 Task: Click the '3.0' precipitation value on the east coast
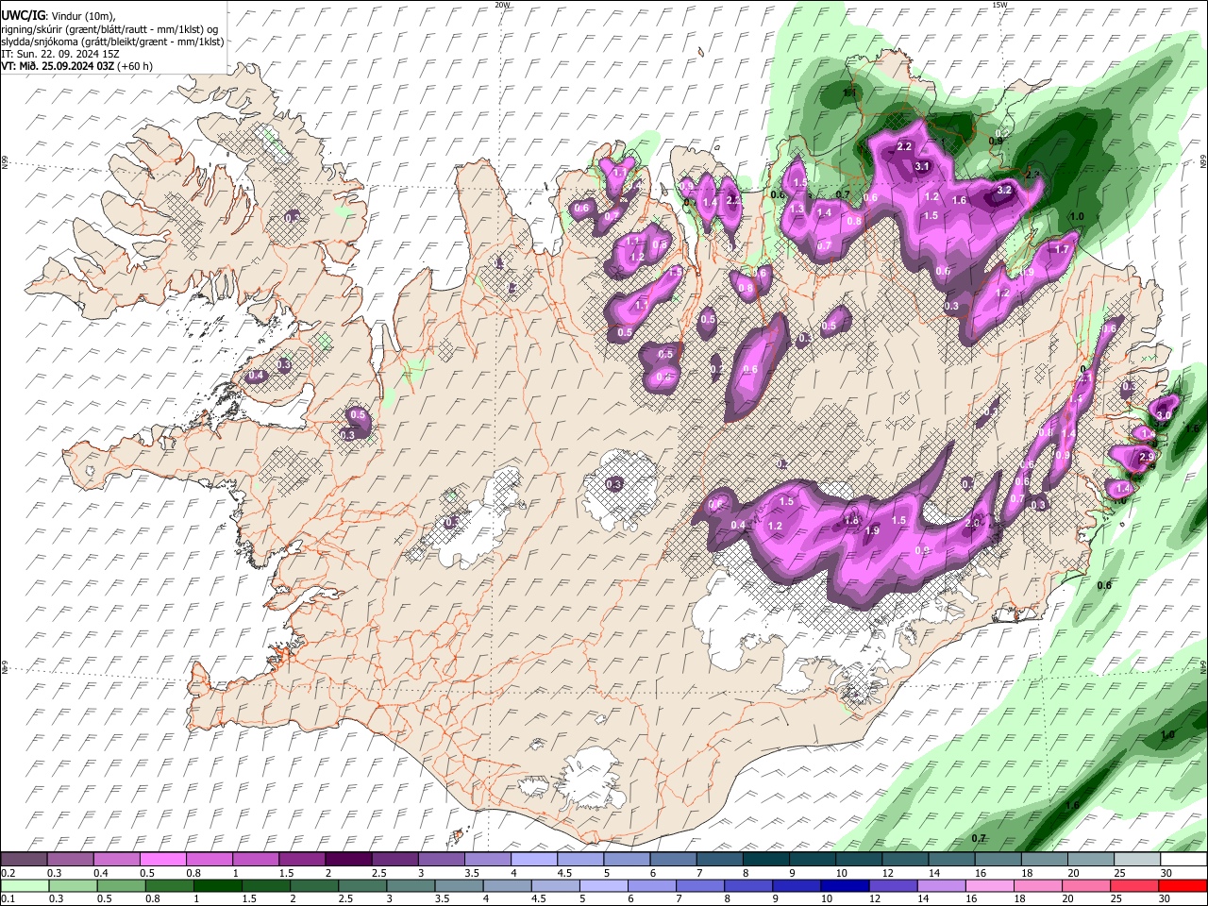click(1164, 415)
